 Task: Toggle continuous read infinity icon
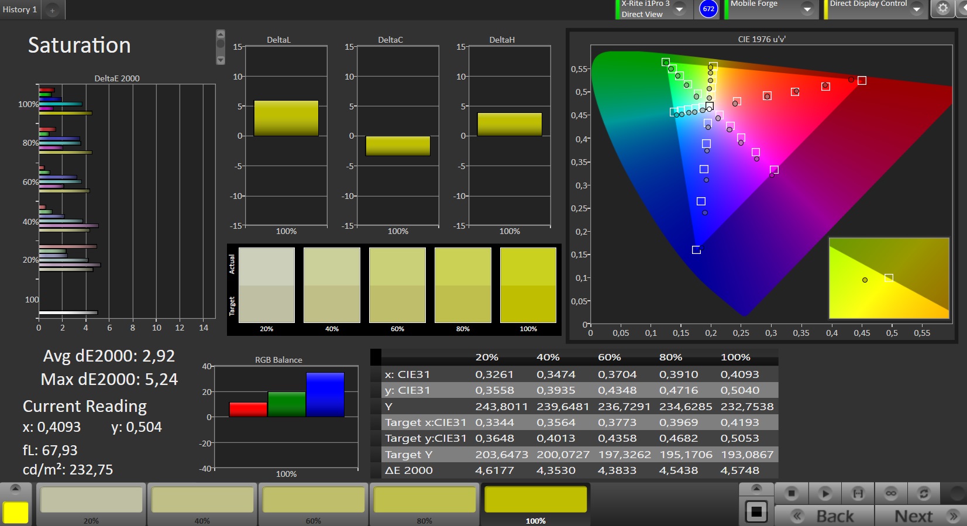tap(891, 493)
